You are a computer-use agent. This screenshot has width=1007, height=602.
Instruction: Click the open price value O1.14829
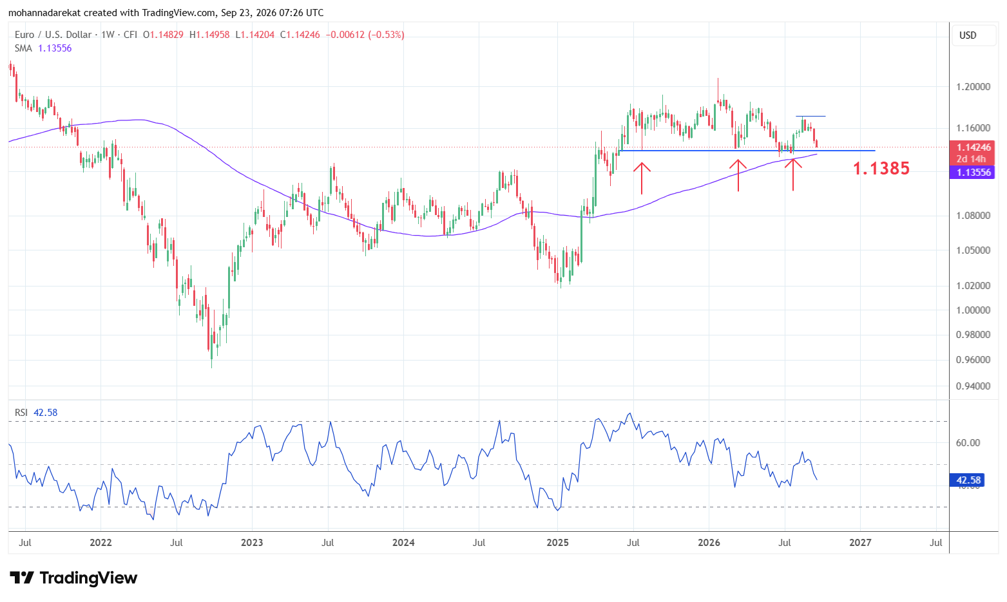tap(164, 35)
